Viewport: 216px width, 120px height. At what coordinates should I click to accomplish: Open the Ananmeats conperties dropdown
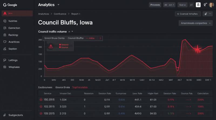pos(195,23)
